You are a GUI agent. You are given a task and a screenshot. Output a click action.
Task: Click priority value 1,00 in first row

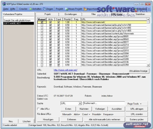67,22
